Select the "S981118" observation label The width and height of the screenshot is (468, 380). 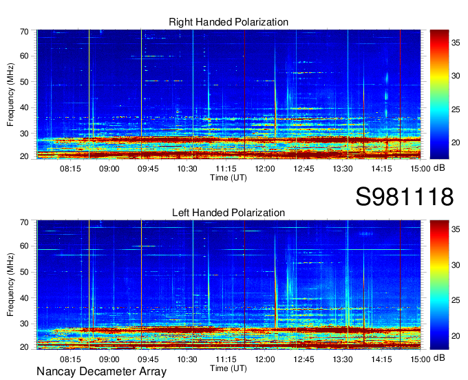405,197
